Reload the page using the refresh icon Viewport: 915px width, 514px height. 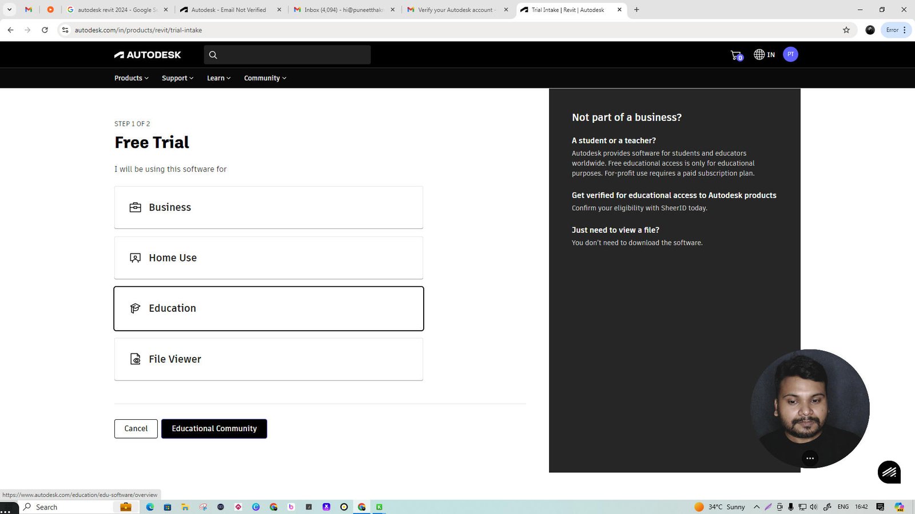pyautogui.click(x=45, y=30)
